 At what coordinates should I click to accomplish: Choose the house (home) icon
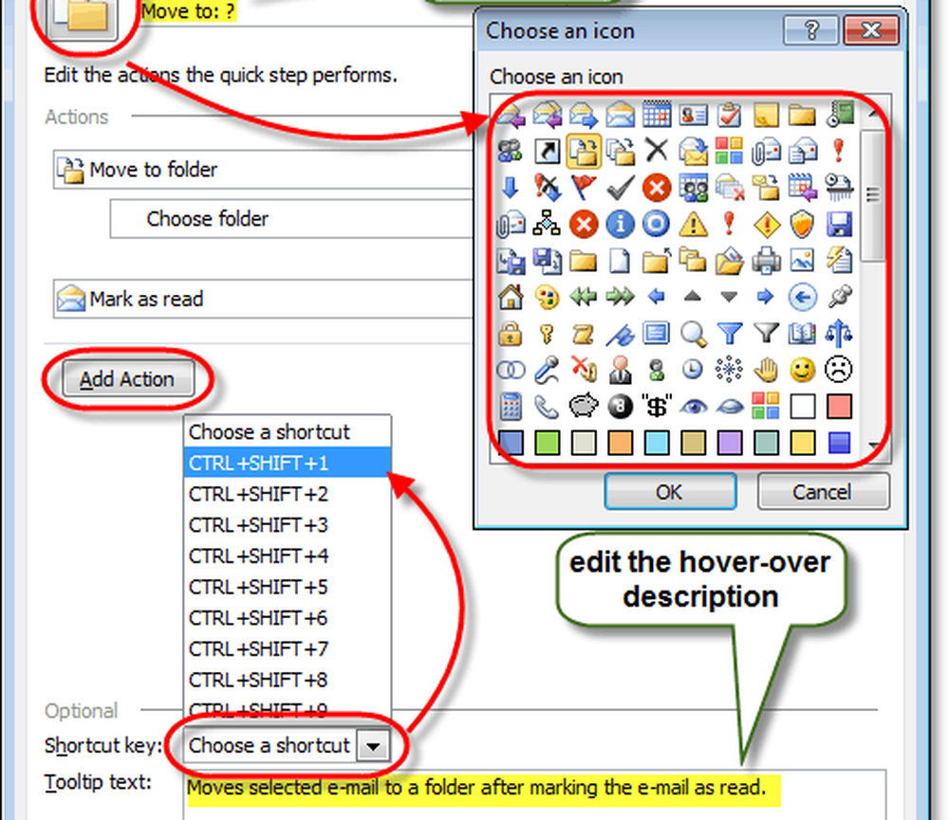(511, 296)
